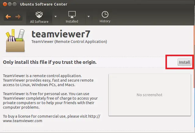Open the History view
Viewport: 195px width, 133px height.
tap(105, 17)
